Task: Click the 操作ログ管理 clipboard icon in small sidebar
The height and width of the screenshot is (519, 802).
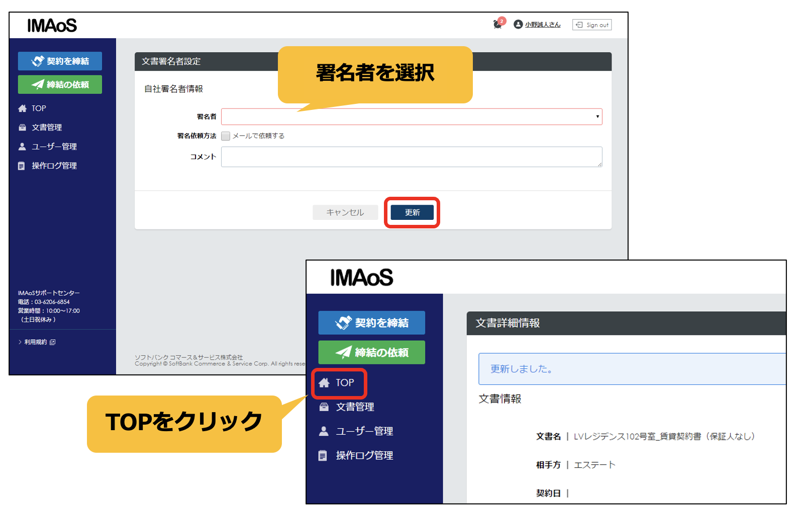Action: tap(22, 166)
